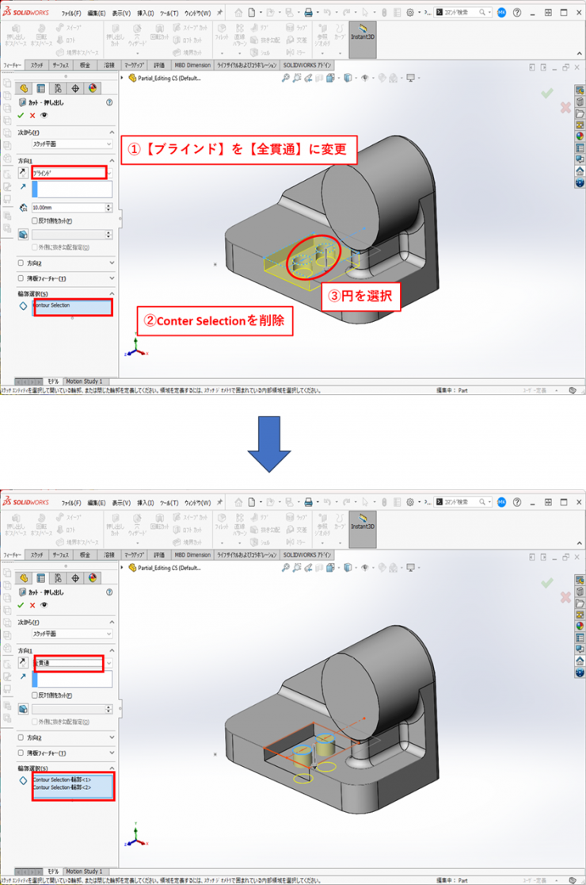Switch to the スケッチ tab in top ribbon

coord(37,65)
